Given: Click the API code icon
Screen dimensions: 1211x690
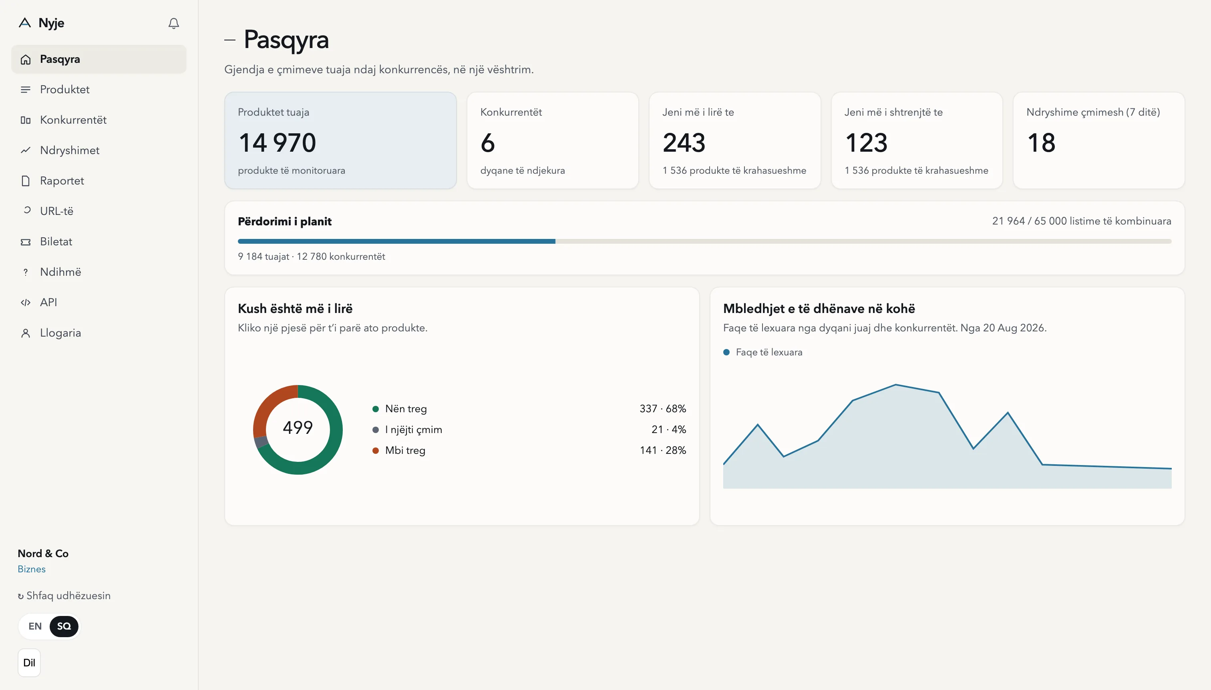Looking at the screenshot, I should pos(26,302).
